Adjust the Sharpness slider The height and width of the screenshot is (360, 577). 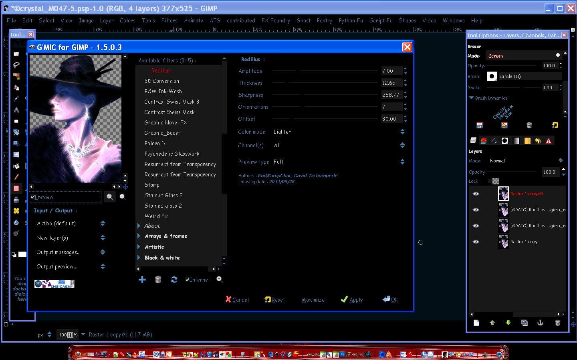[325, 95]
